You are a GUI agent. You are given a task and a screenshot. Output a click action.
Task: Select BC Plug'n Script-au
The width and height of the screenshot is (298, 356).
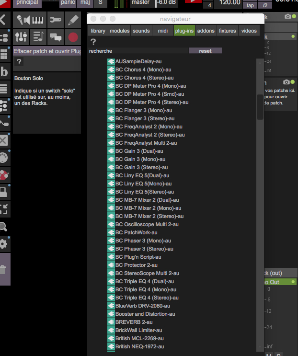click(x=138, y=257)
